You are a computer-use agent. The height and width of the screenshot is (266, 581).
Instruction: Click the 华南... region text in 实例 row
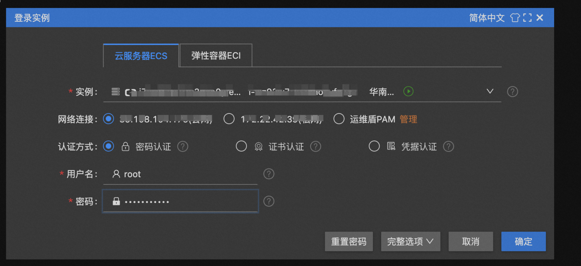(382, 92)
